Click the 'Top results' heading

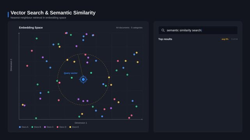165,39
